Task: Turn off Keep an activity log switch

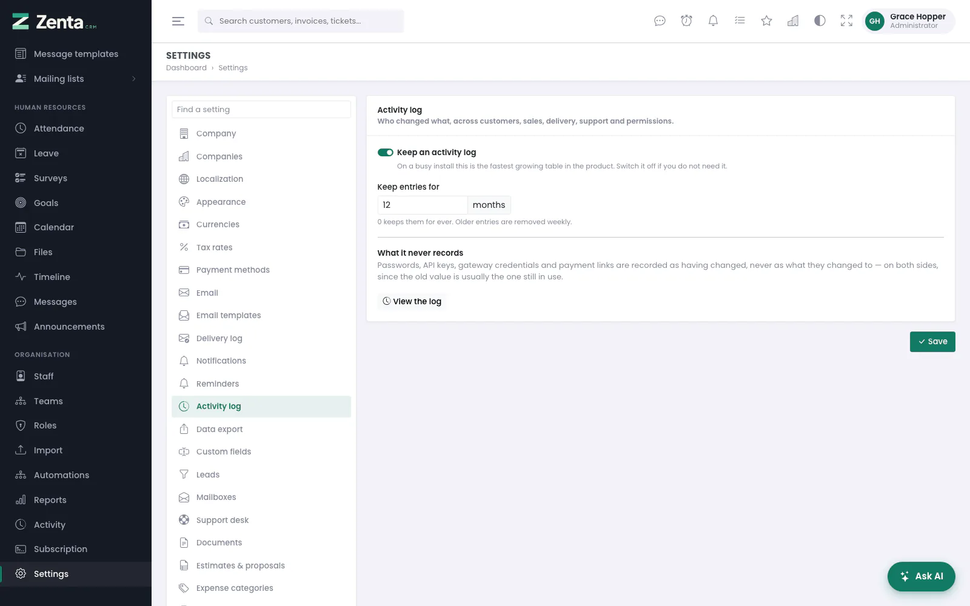Action: [386, 153]
